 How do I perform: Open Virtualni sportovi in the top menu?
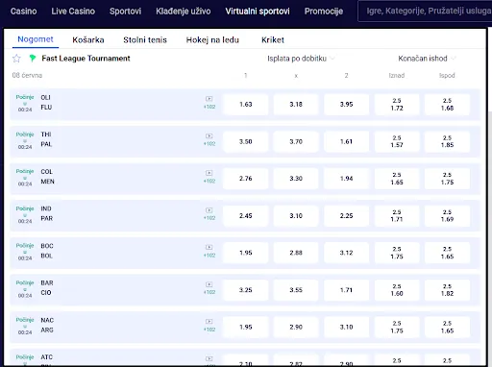258,12
